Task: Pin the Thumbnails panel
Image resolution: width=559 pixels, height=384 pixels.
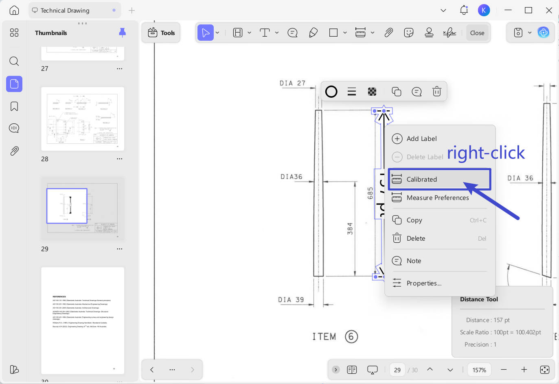Action: pos(122,33)
